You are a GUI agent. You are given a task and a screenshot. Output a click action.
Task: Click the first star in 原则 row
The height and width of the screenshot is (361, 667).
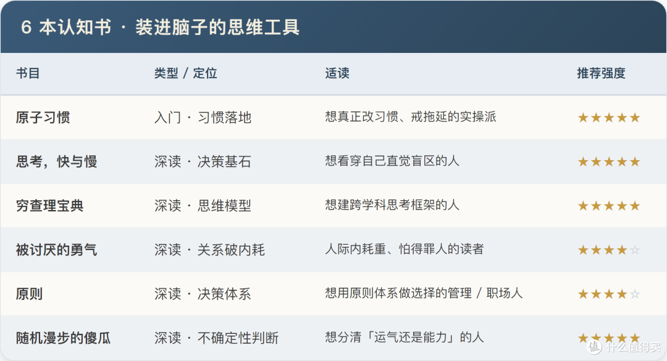click(583, 294)
